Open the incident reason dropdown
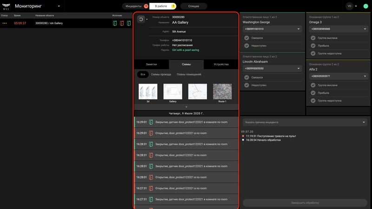 pyautogui.click(x=305, y=122)
